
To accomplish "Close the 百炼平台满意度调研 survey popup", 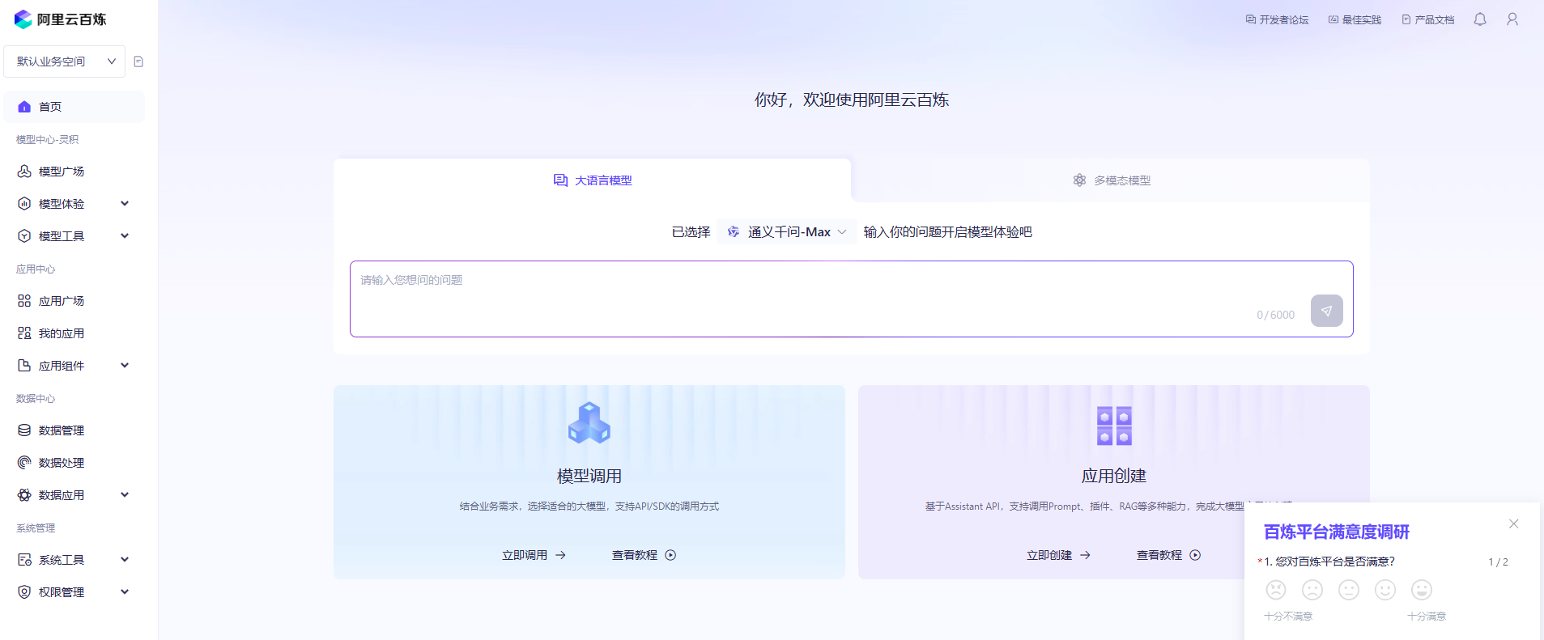I will [x=1513, y=524].
